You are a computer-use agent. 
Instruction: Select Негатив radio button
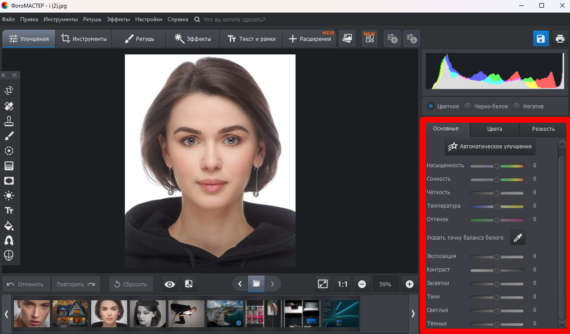click(517, 107)
